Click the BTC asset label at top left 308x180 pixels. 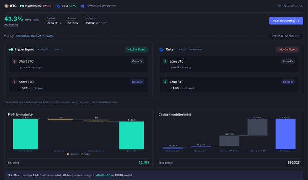click(x=13, y=6)
